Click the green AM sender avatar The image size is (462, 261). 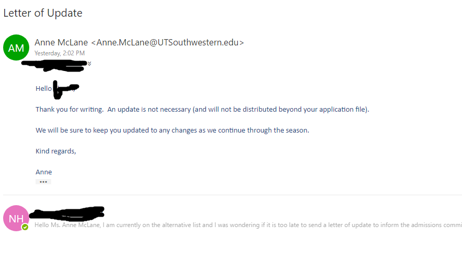pyautogui.click(x=16, y=48)
